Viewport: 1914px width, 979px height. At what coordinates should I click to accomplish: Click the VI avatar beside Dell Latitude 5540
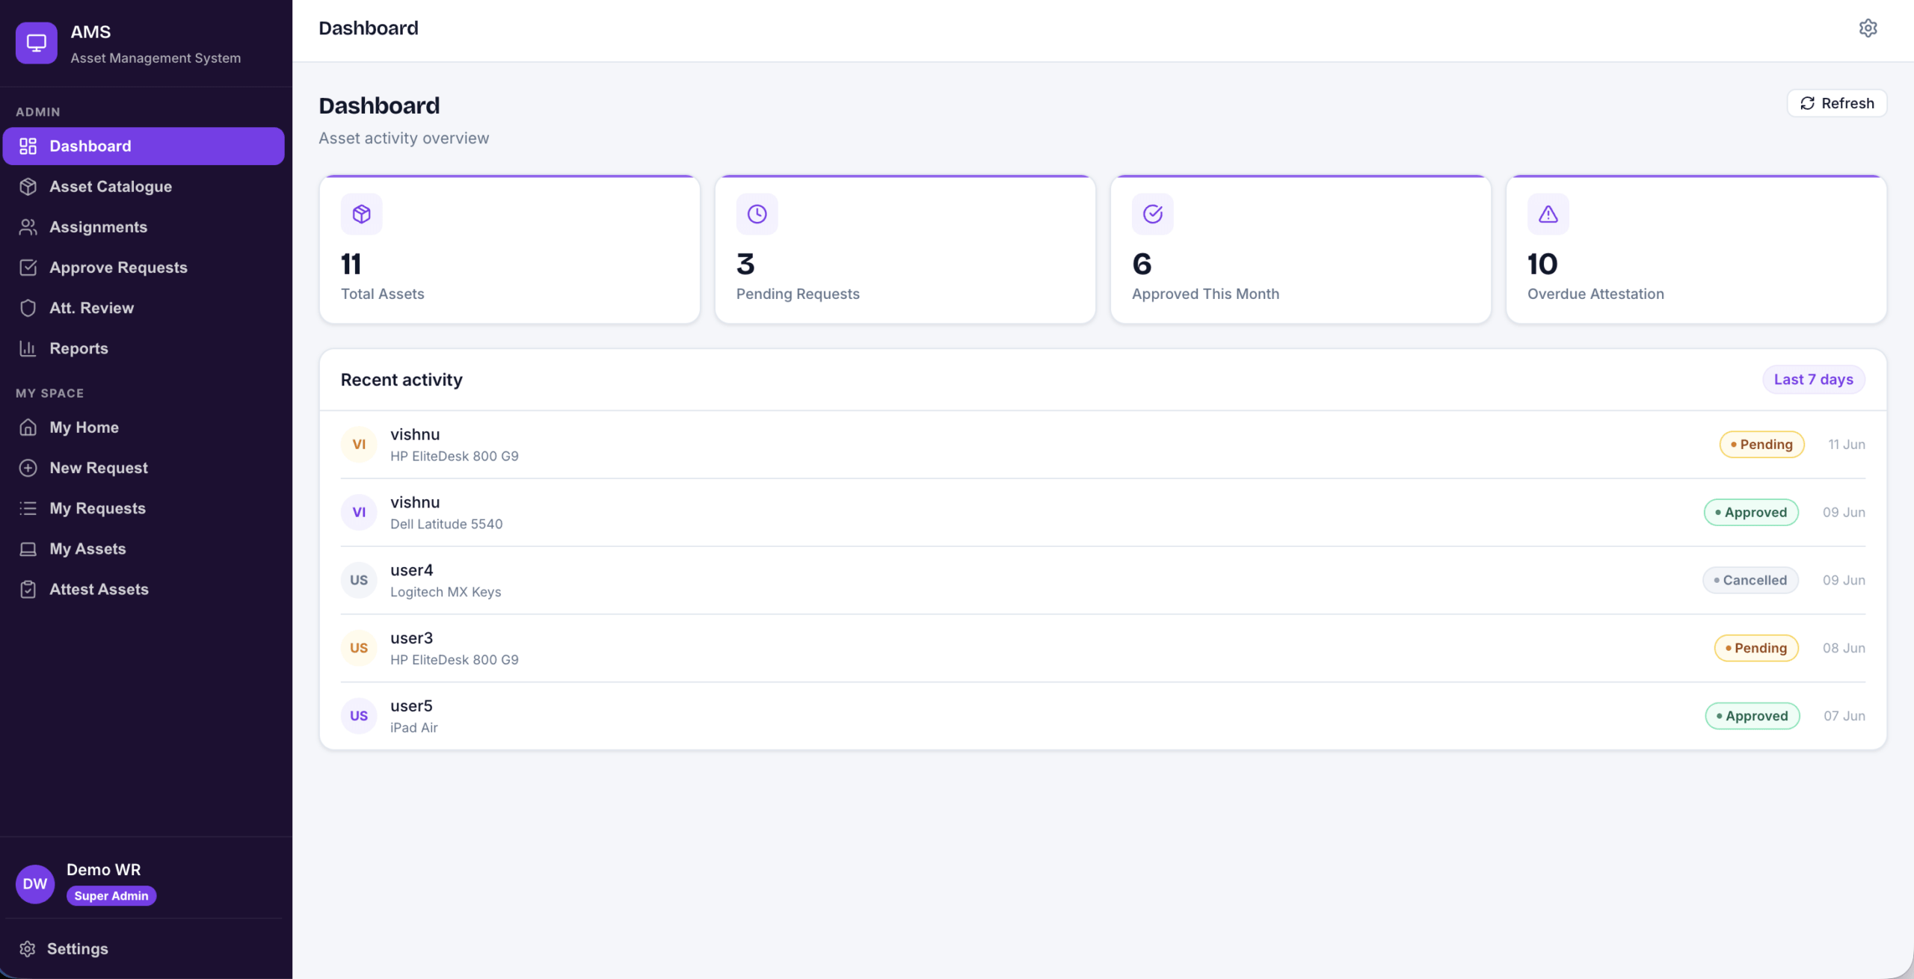point(359,513)
